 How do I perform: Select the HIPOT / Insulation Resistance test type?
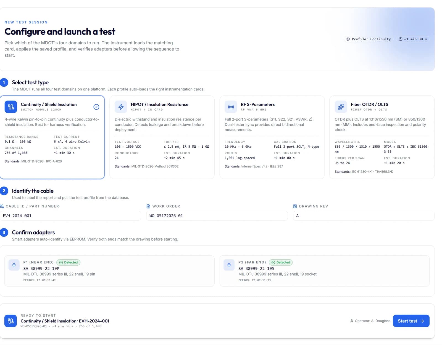pos(162,137)
